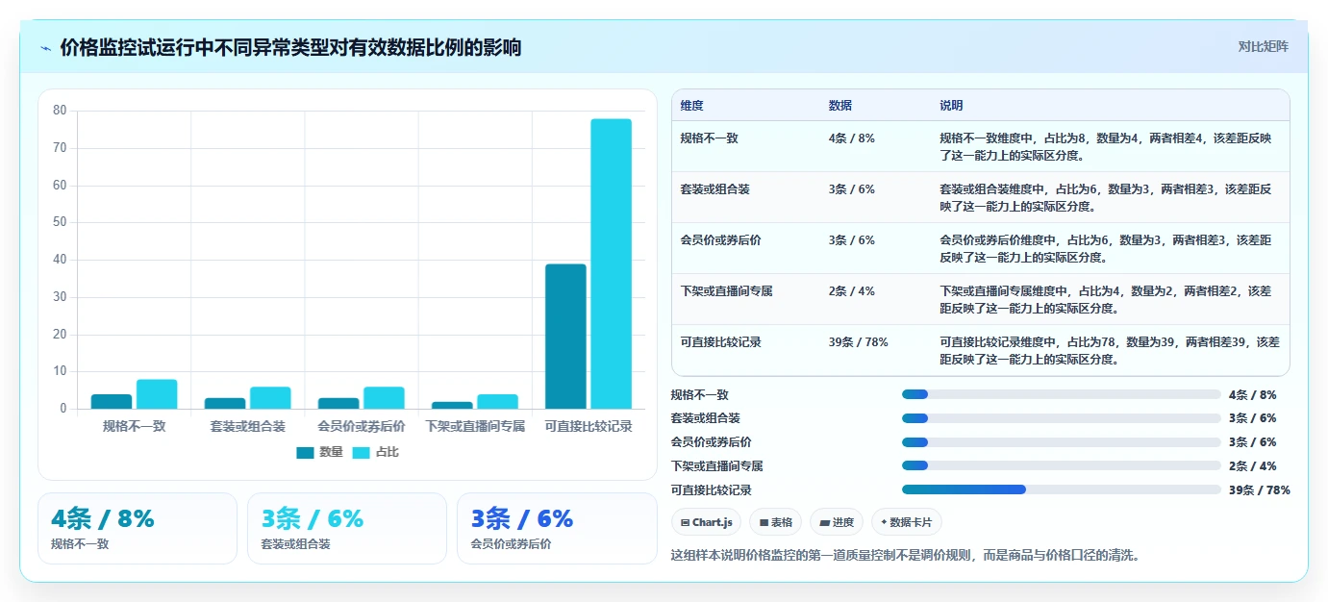Image resolution: width=1328 pixels, height=602 pixels.
Task: Click the 数量 bar for 可直接比较记录
Action: [x=565, y=337]
